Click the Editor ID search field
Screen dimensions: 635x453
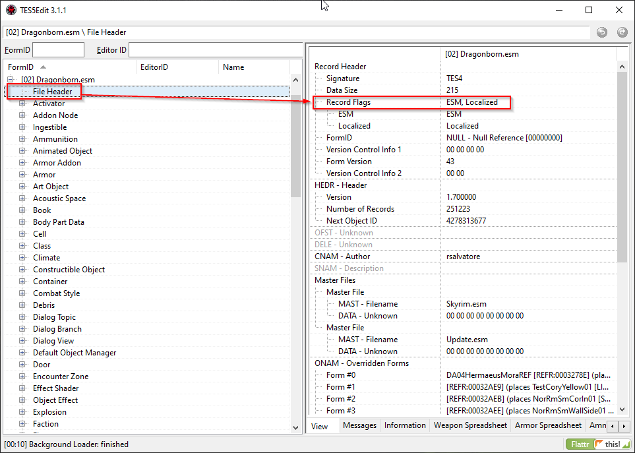click(x=216, y=50)
